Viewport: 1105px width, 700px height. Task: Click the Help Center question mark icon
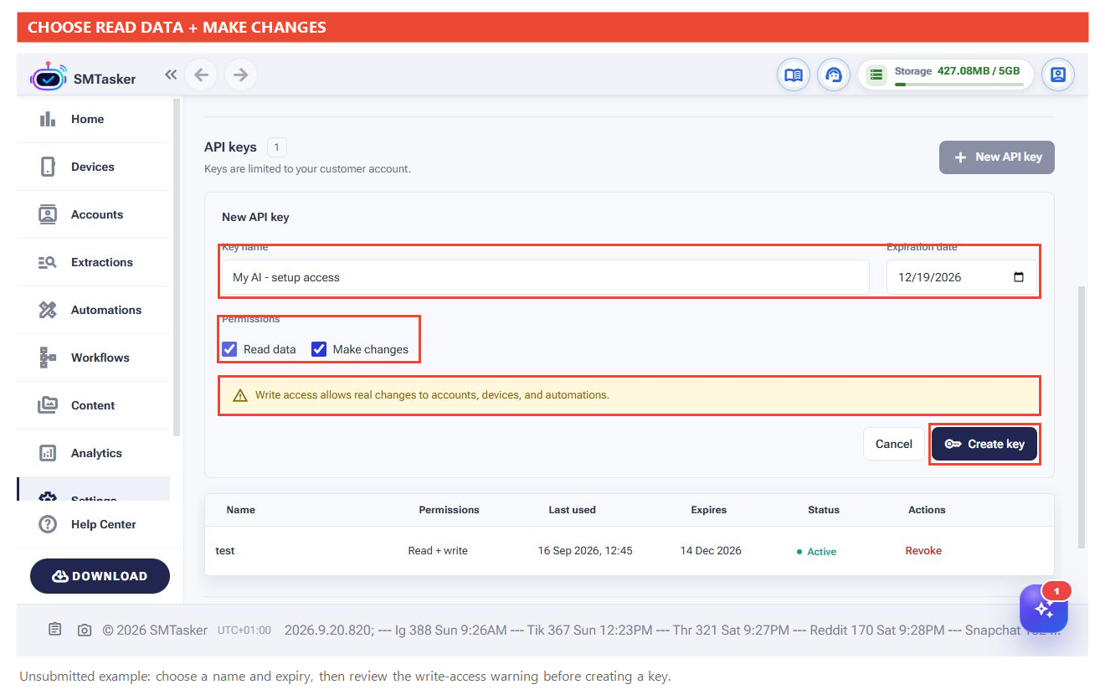coord(48,524)
